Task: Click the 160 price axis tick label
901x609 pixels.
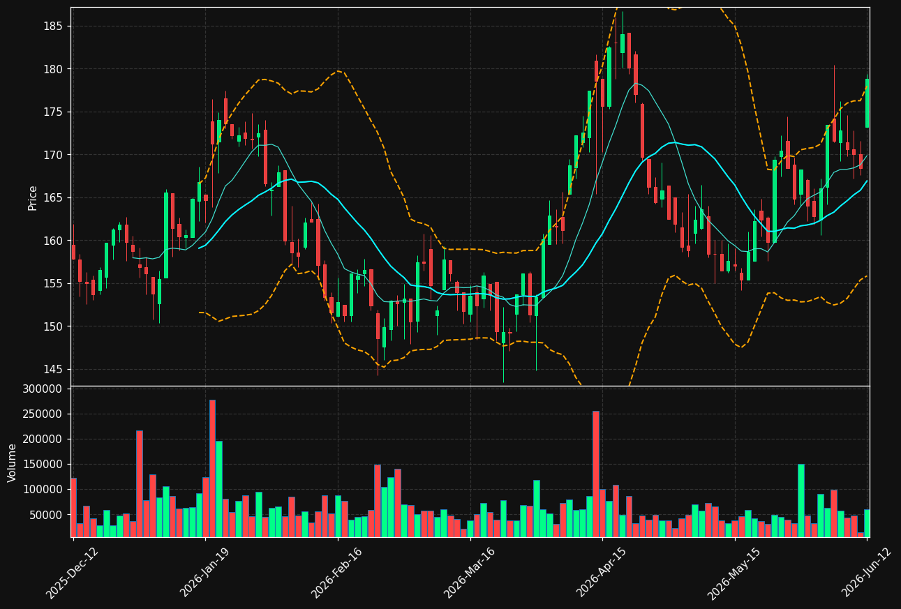Action: pyautogui.click(x=53, y=241)
